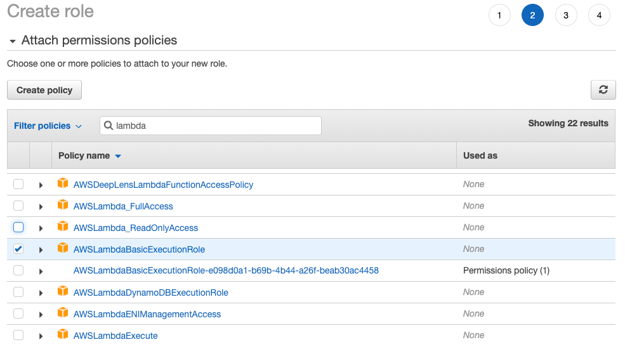Jump to wizard step 3
625x349 pixels.
click(566, 15)
